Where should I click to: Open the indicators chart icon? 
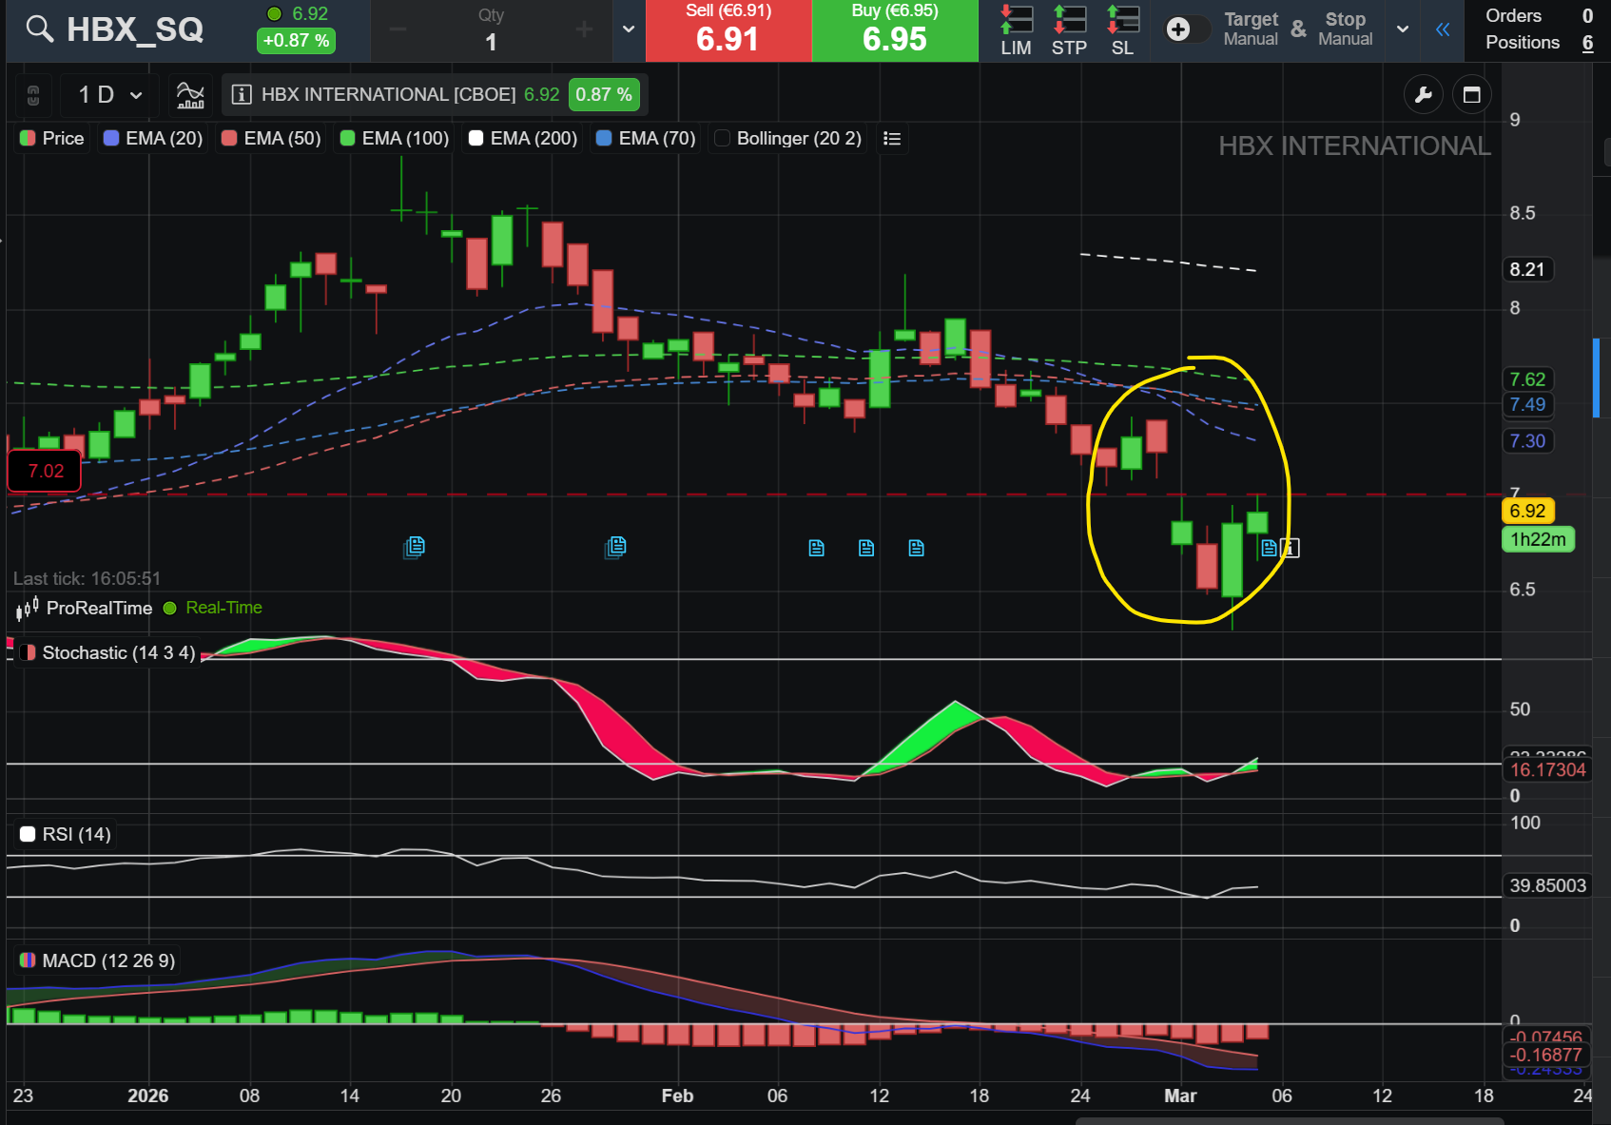point(190,94)
